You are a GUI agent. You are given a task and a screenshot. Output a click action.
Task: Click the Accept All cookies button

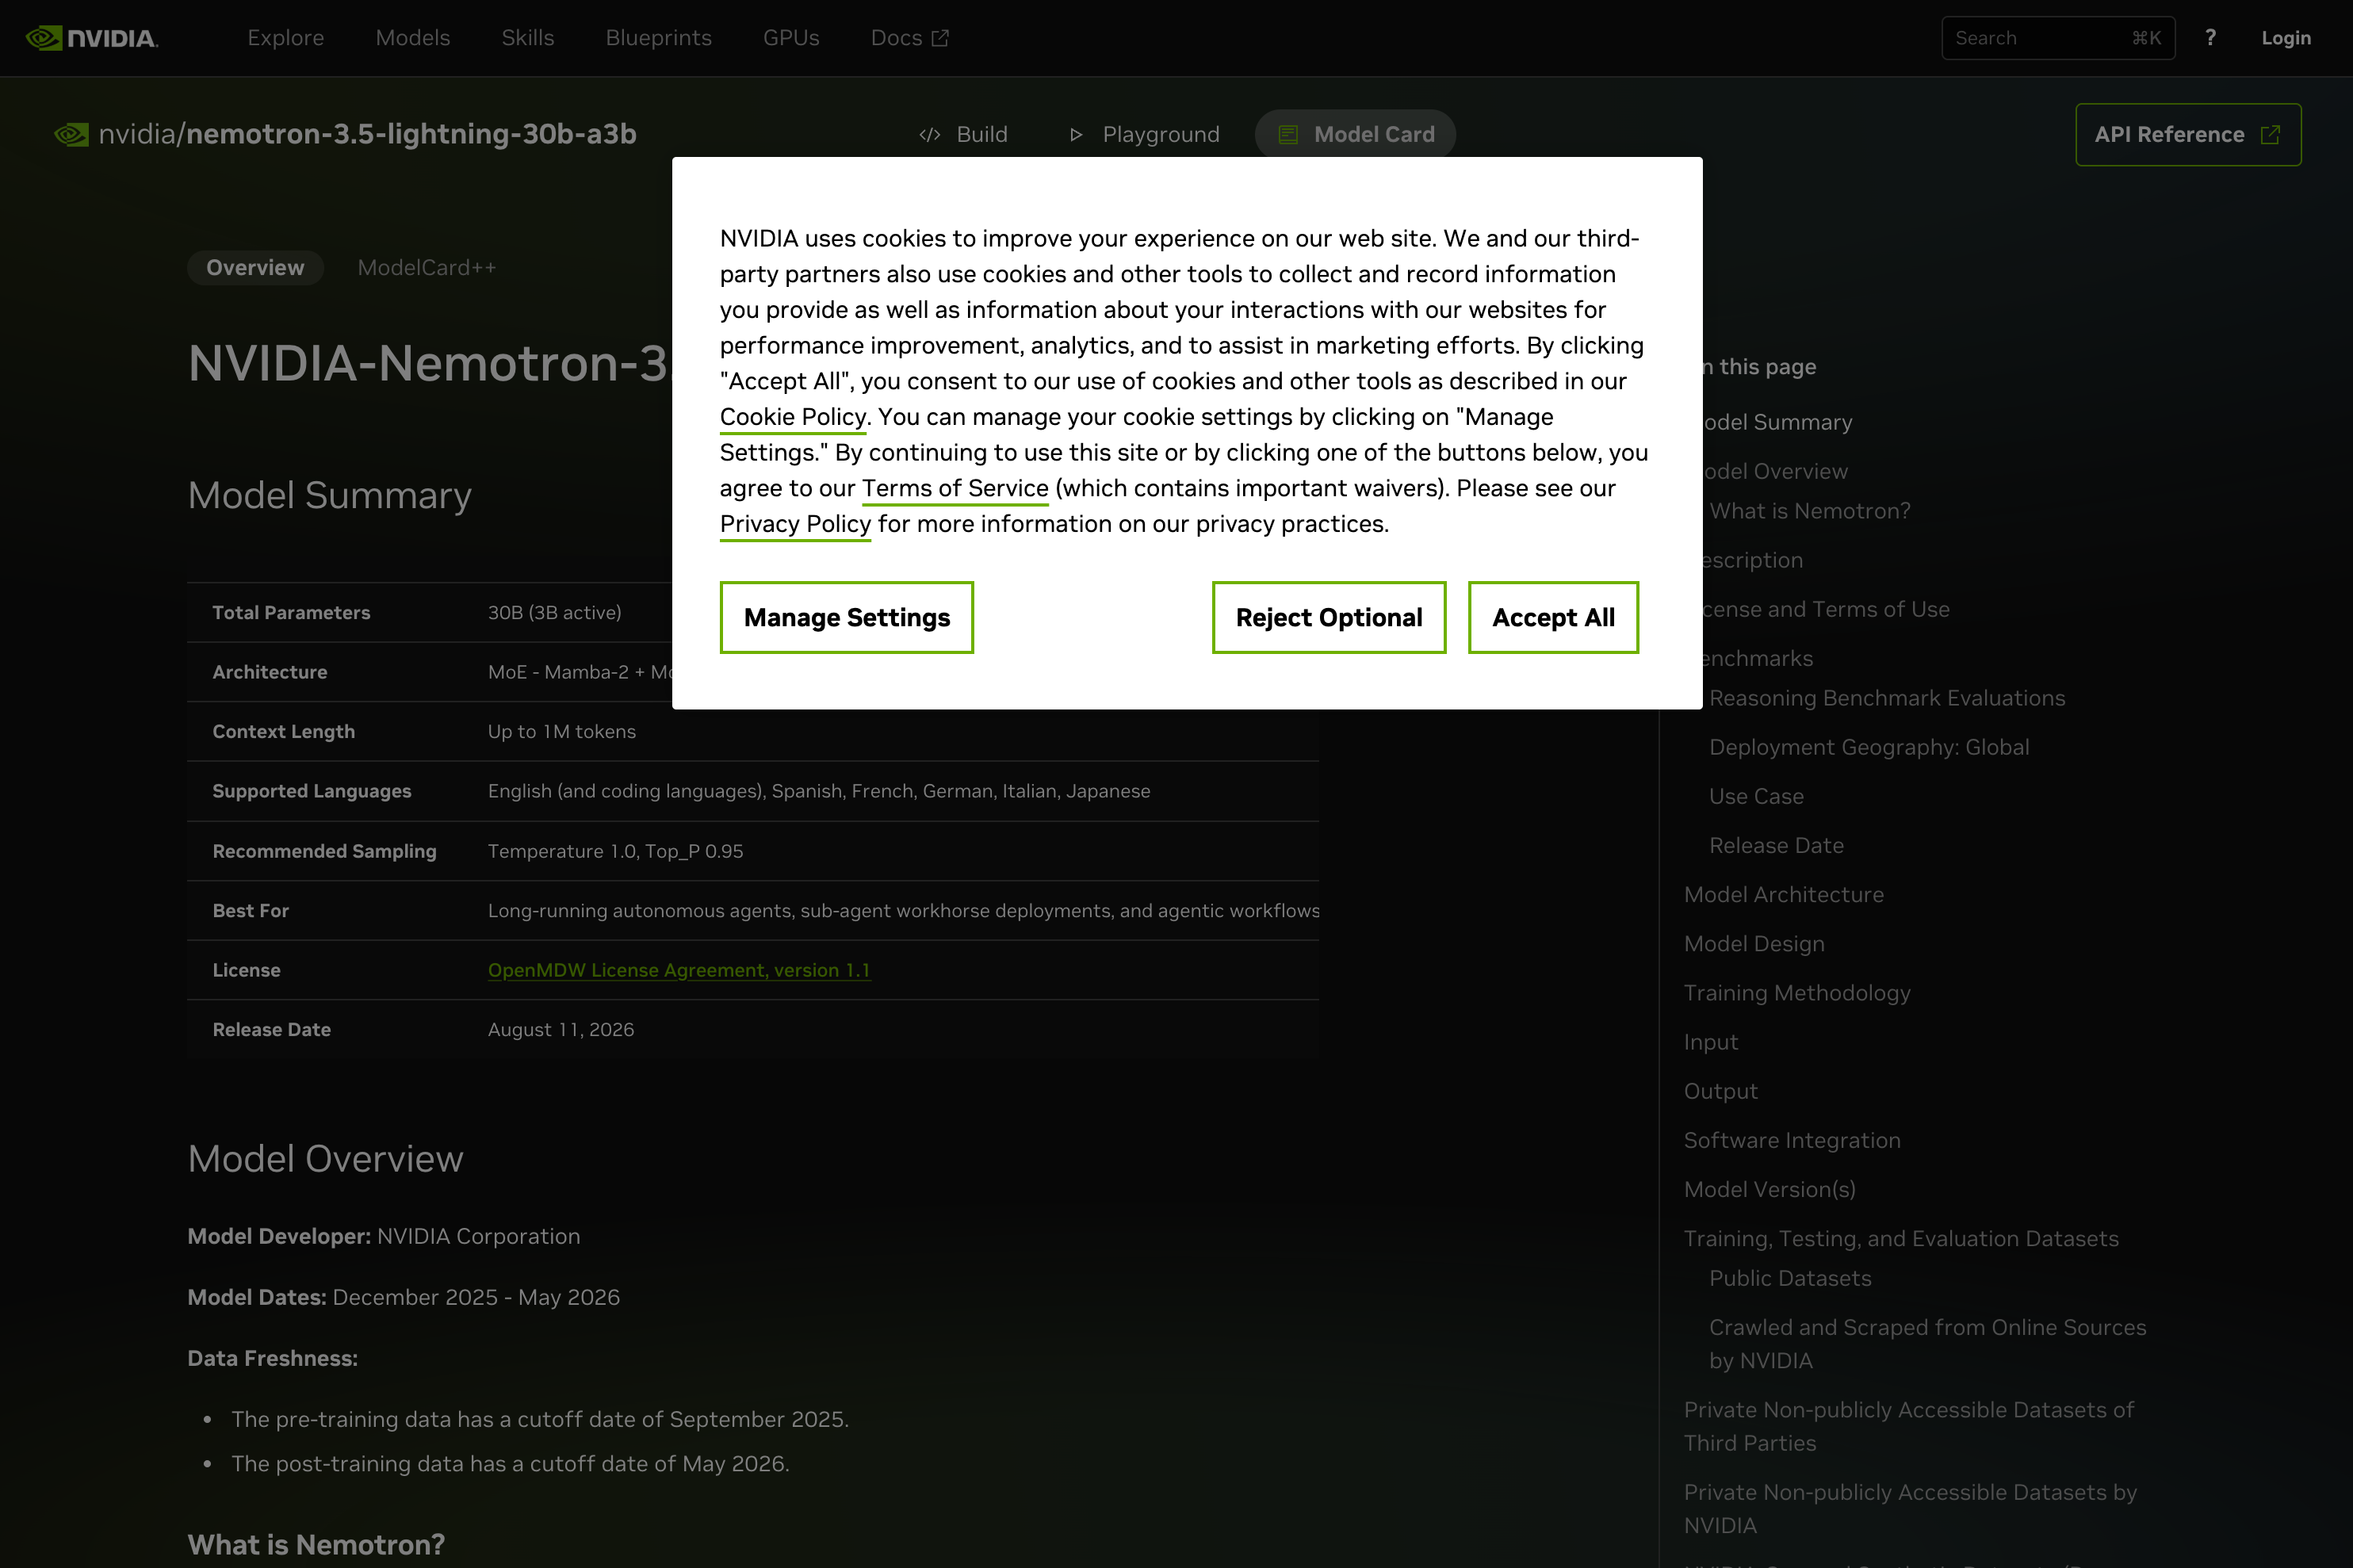(1553, 618)
